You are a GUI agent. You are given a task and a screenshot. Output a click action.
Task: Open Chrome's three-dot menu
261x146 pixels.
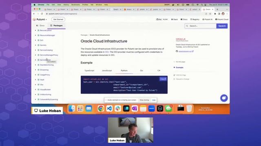point(227,14)
